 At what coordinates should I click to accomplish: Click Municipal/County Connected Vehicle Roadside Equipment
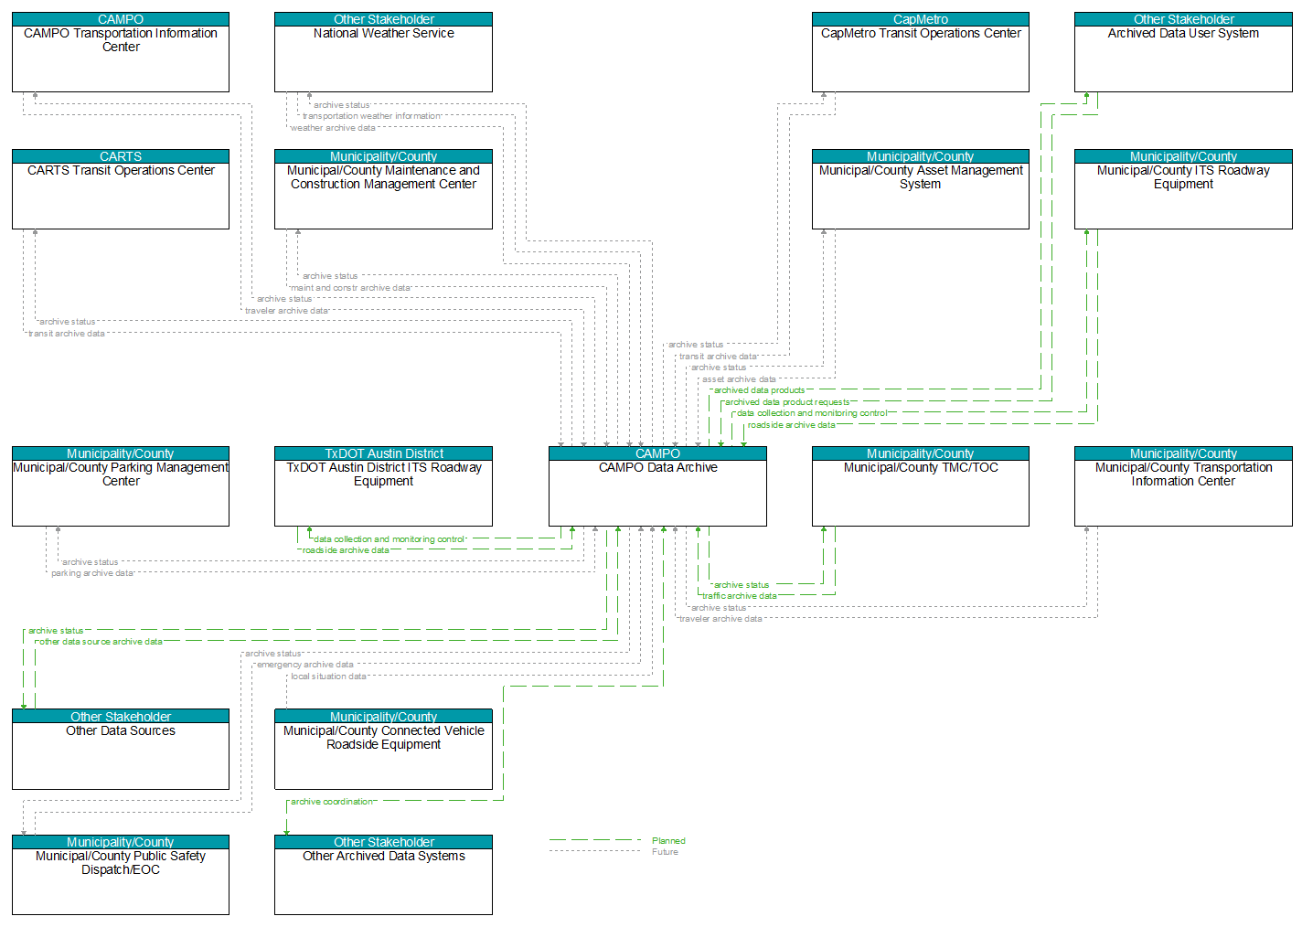pyautogui.click(x=383, y=750)
